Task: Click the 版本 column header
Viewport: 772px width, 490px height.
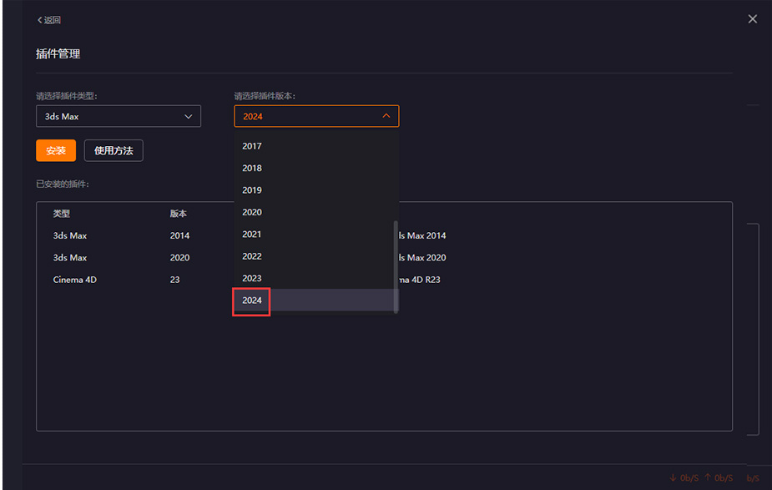Action: 179,214
